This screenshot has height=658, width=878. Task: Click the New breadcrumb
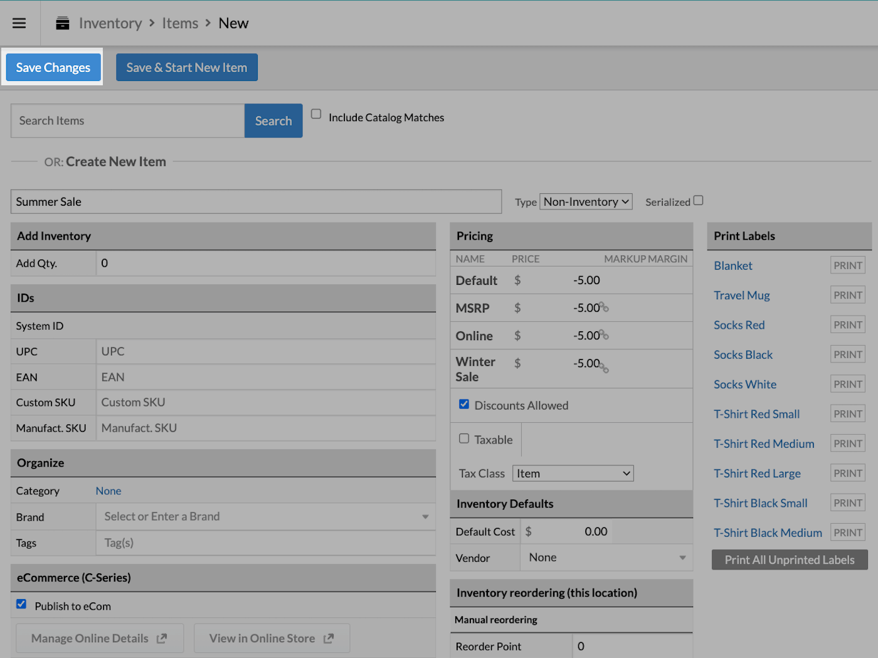coord(233,23)
